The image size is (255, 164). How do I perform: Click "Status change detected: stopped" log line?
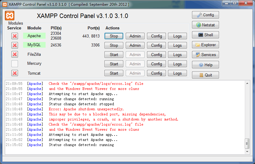[x=81, y=104]
